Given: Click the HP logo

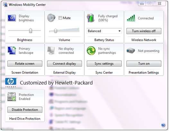Looking at the screenshot, I should click(11, 82).
